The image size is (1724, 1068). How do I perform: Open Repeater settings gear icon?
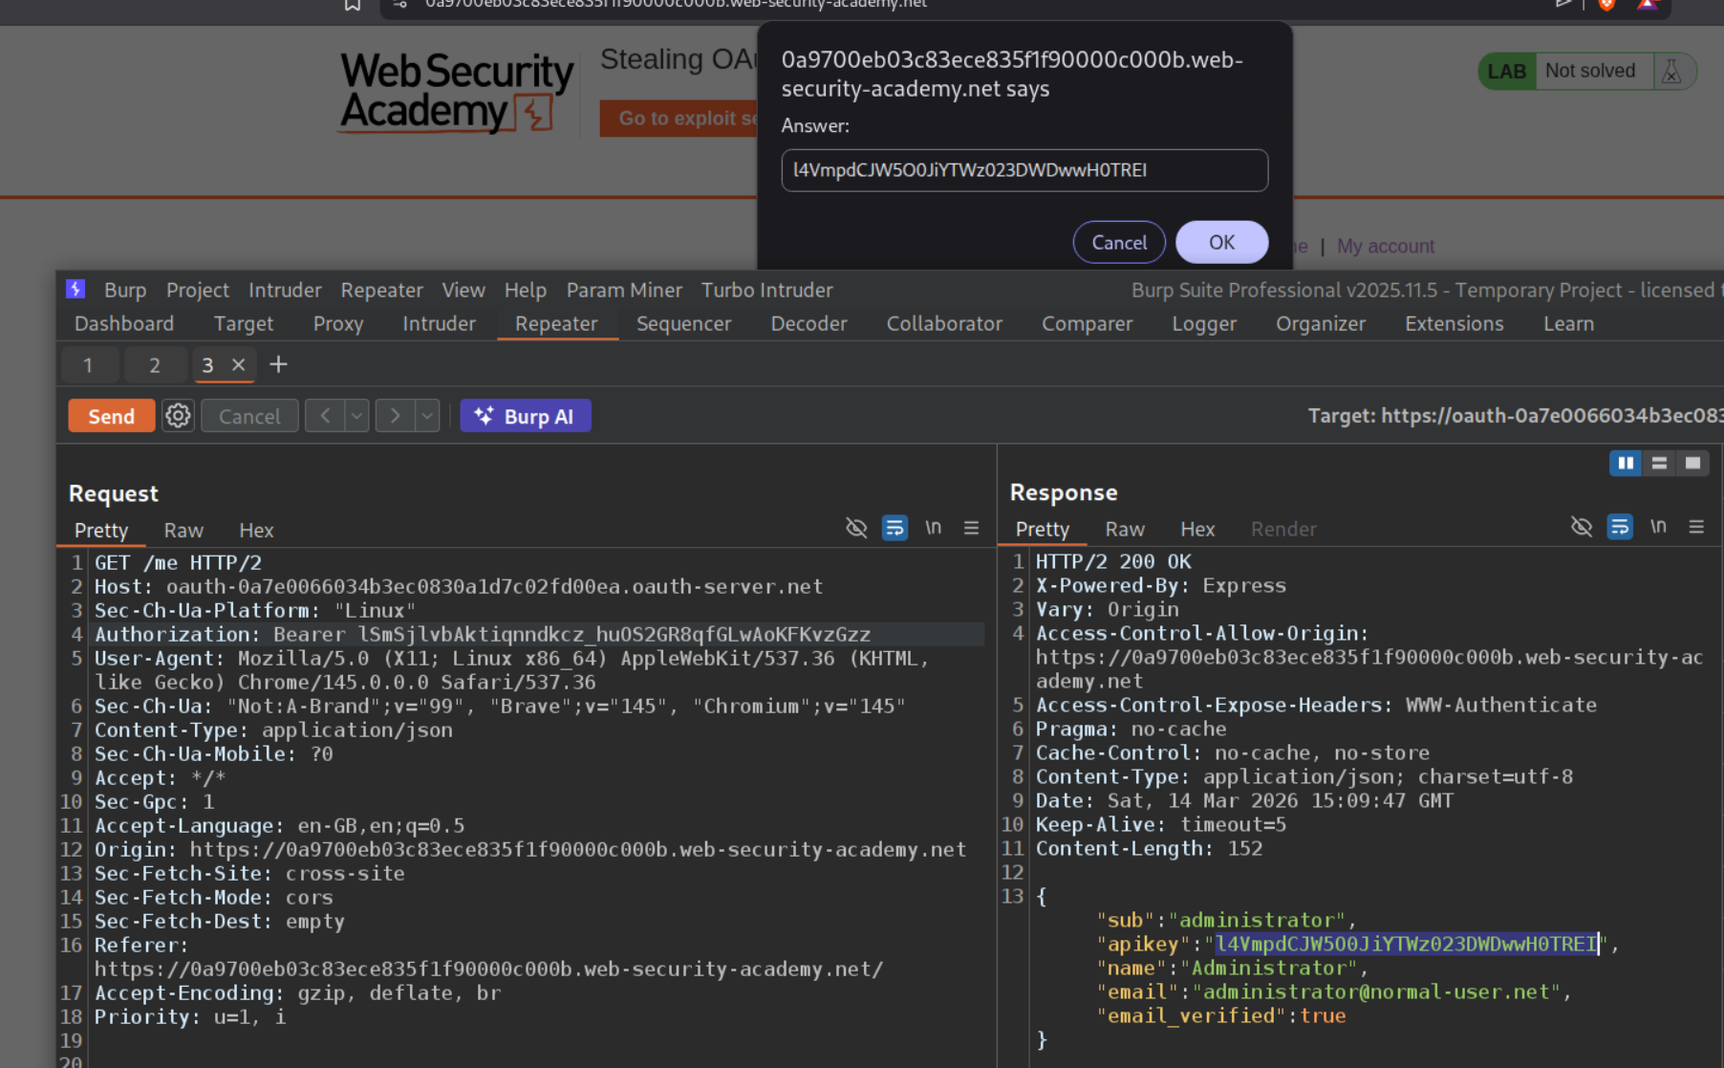[178, 416]
